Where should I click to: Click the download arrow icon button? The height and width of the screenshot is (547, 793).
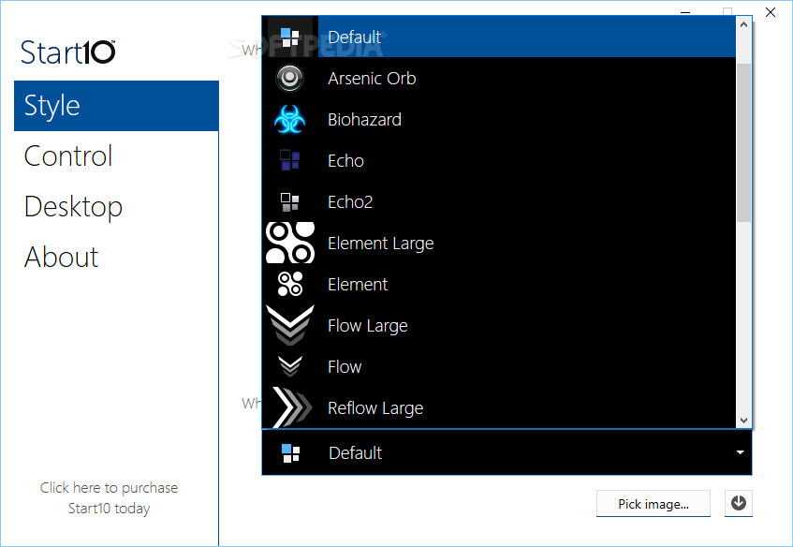739,503
